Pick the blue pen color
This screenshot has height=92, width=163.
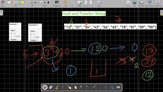click(x=16, y=2)
